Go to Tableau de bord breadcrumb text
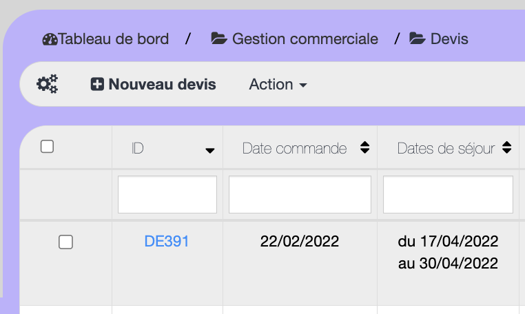 tap(114, 39)
